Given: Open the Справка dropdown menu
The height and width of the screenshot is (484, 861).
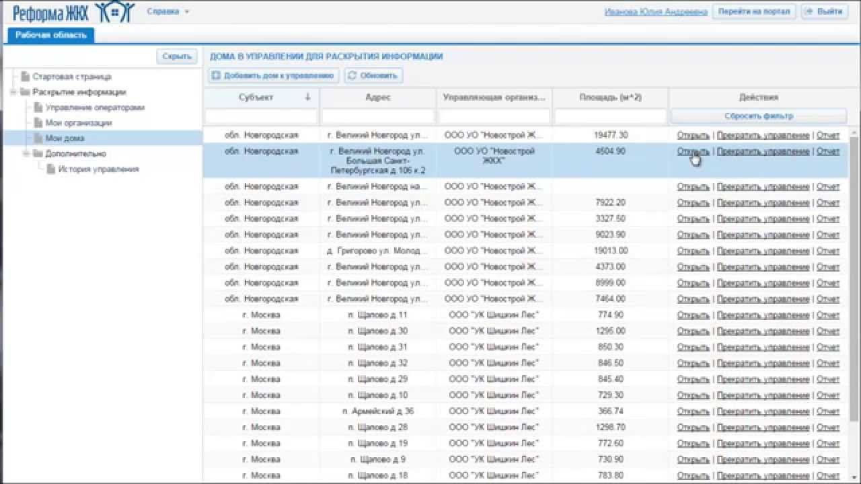Looking at the screenshot, I should pyautogui.click(x=168, y=11).
